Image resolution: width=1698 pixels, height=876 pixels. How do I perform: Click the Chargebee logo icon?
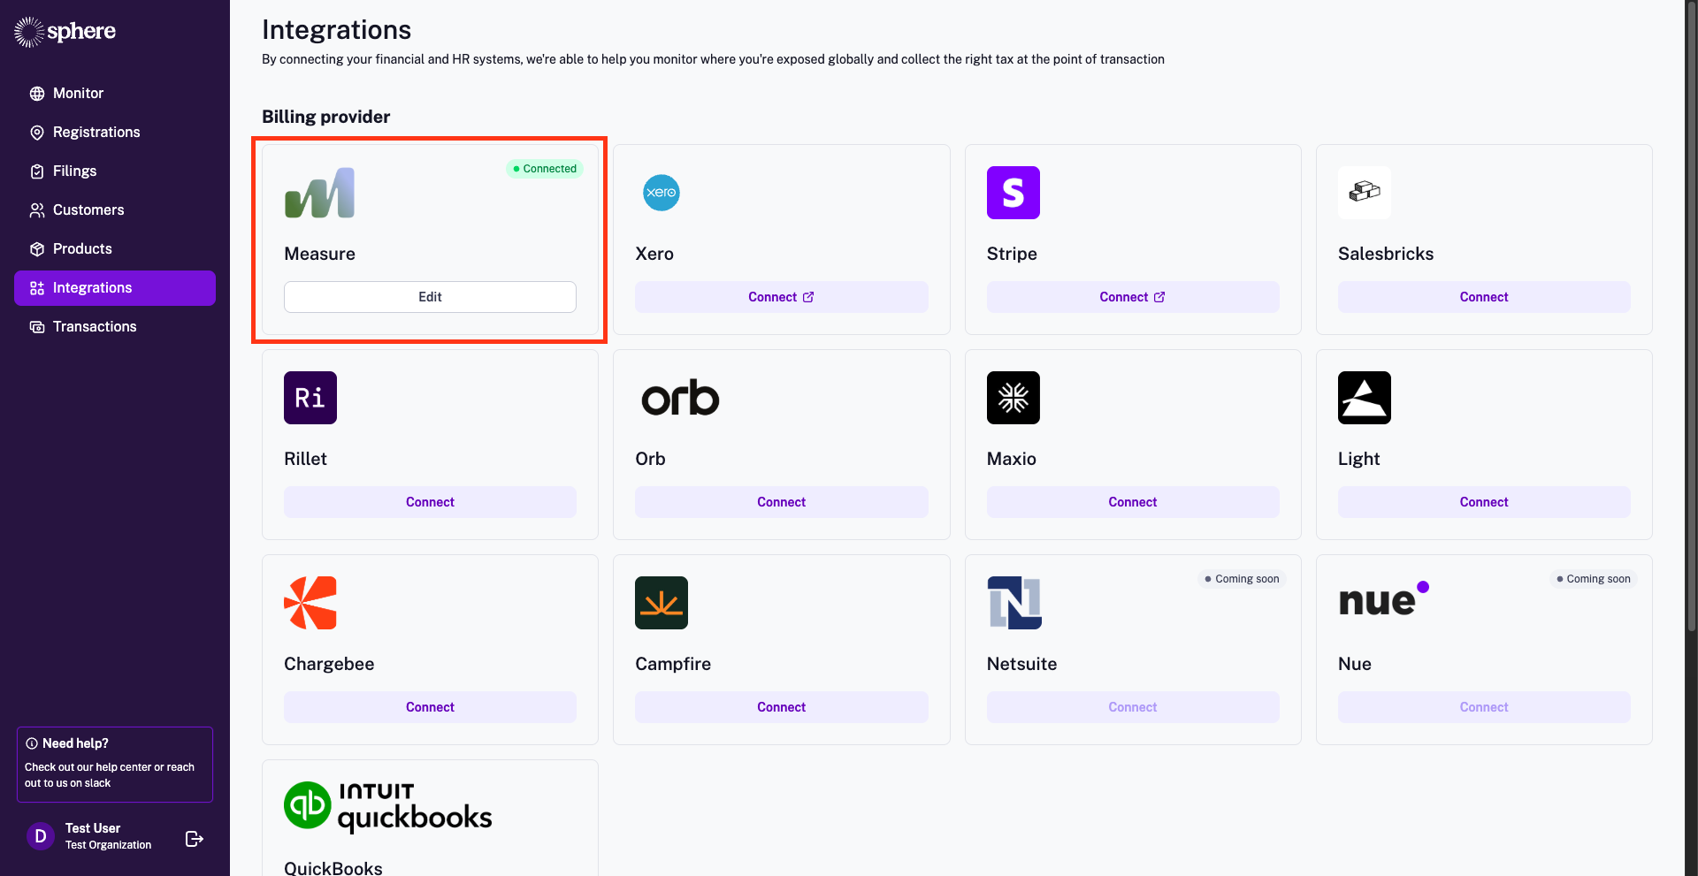[310, 603]
